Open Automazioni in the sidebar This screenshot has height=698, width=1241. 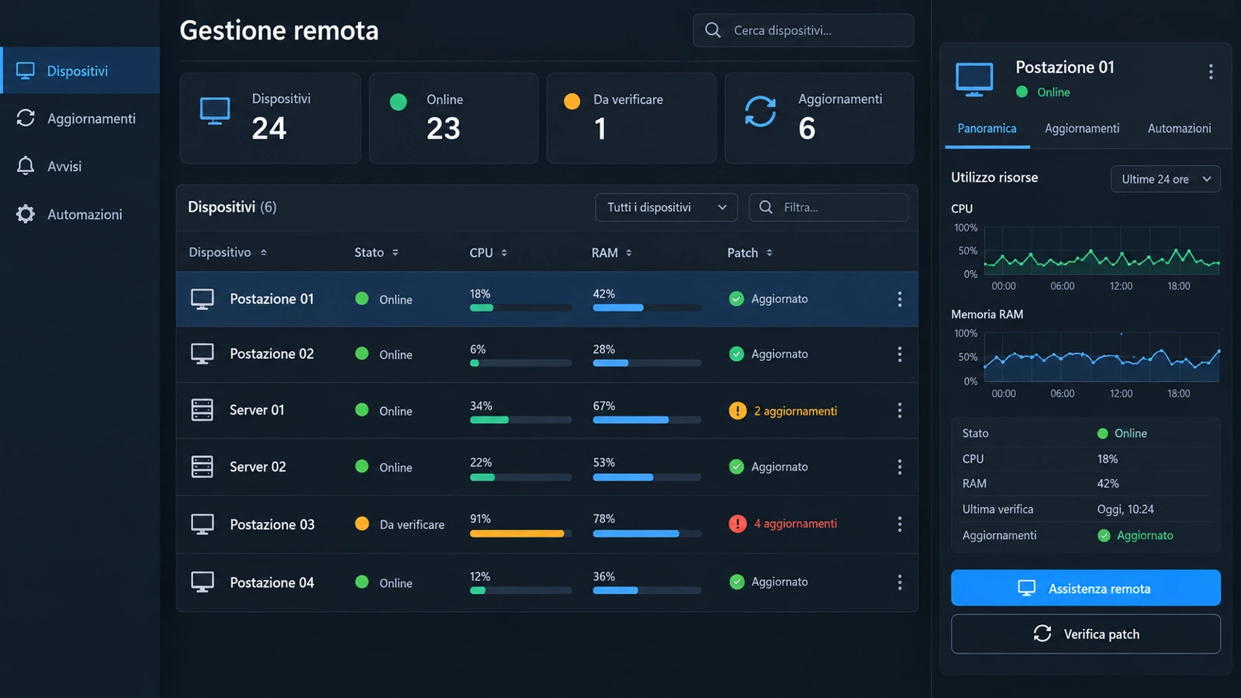click(x=80, y=214)
